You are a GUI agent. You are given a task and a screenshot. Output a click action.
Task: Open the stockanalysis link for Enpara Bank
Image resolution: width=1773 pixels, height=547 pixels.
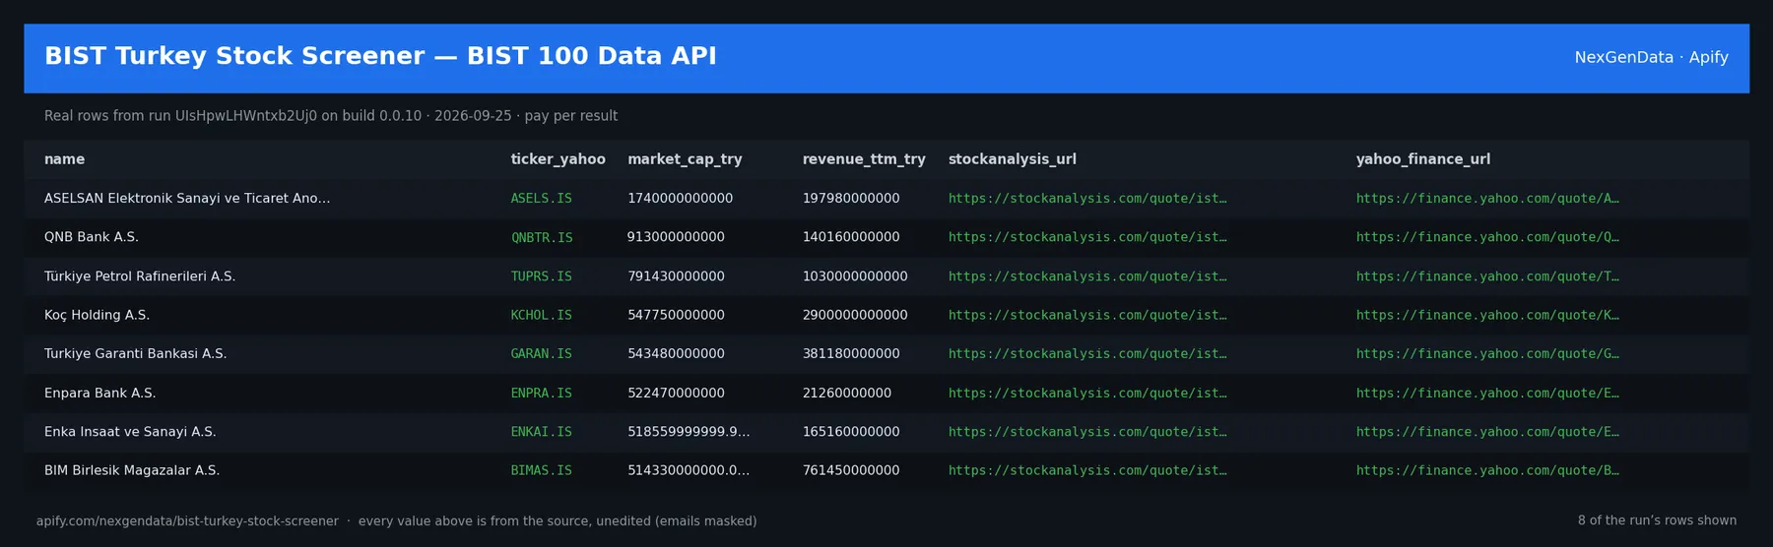[1087, 393]
